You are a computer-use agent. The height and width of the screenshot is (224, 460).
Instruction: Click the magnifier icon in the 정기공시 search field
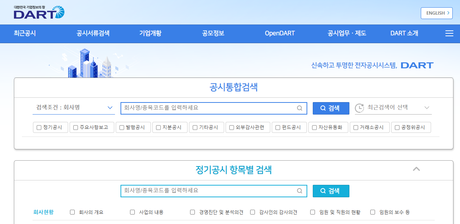(x=299, y=191)
